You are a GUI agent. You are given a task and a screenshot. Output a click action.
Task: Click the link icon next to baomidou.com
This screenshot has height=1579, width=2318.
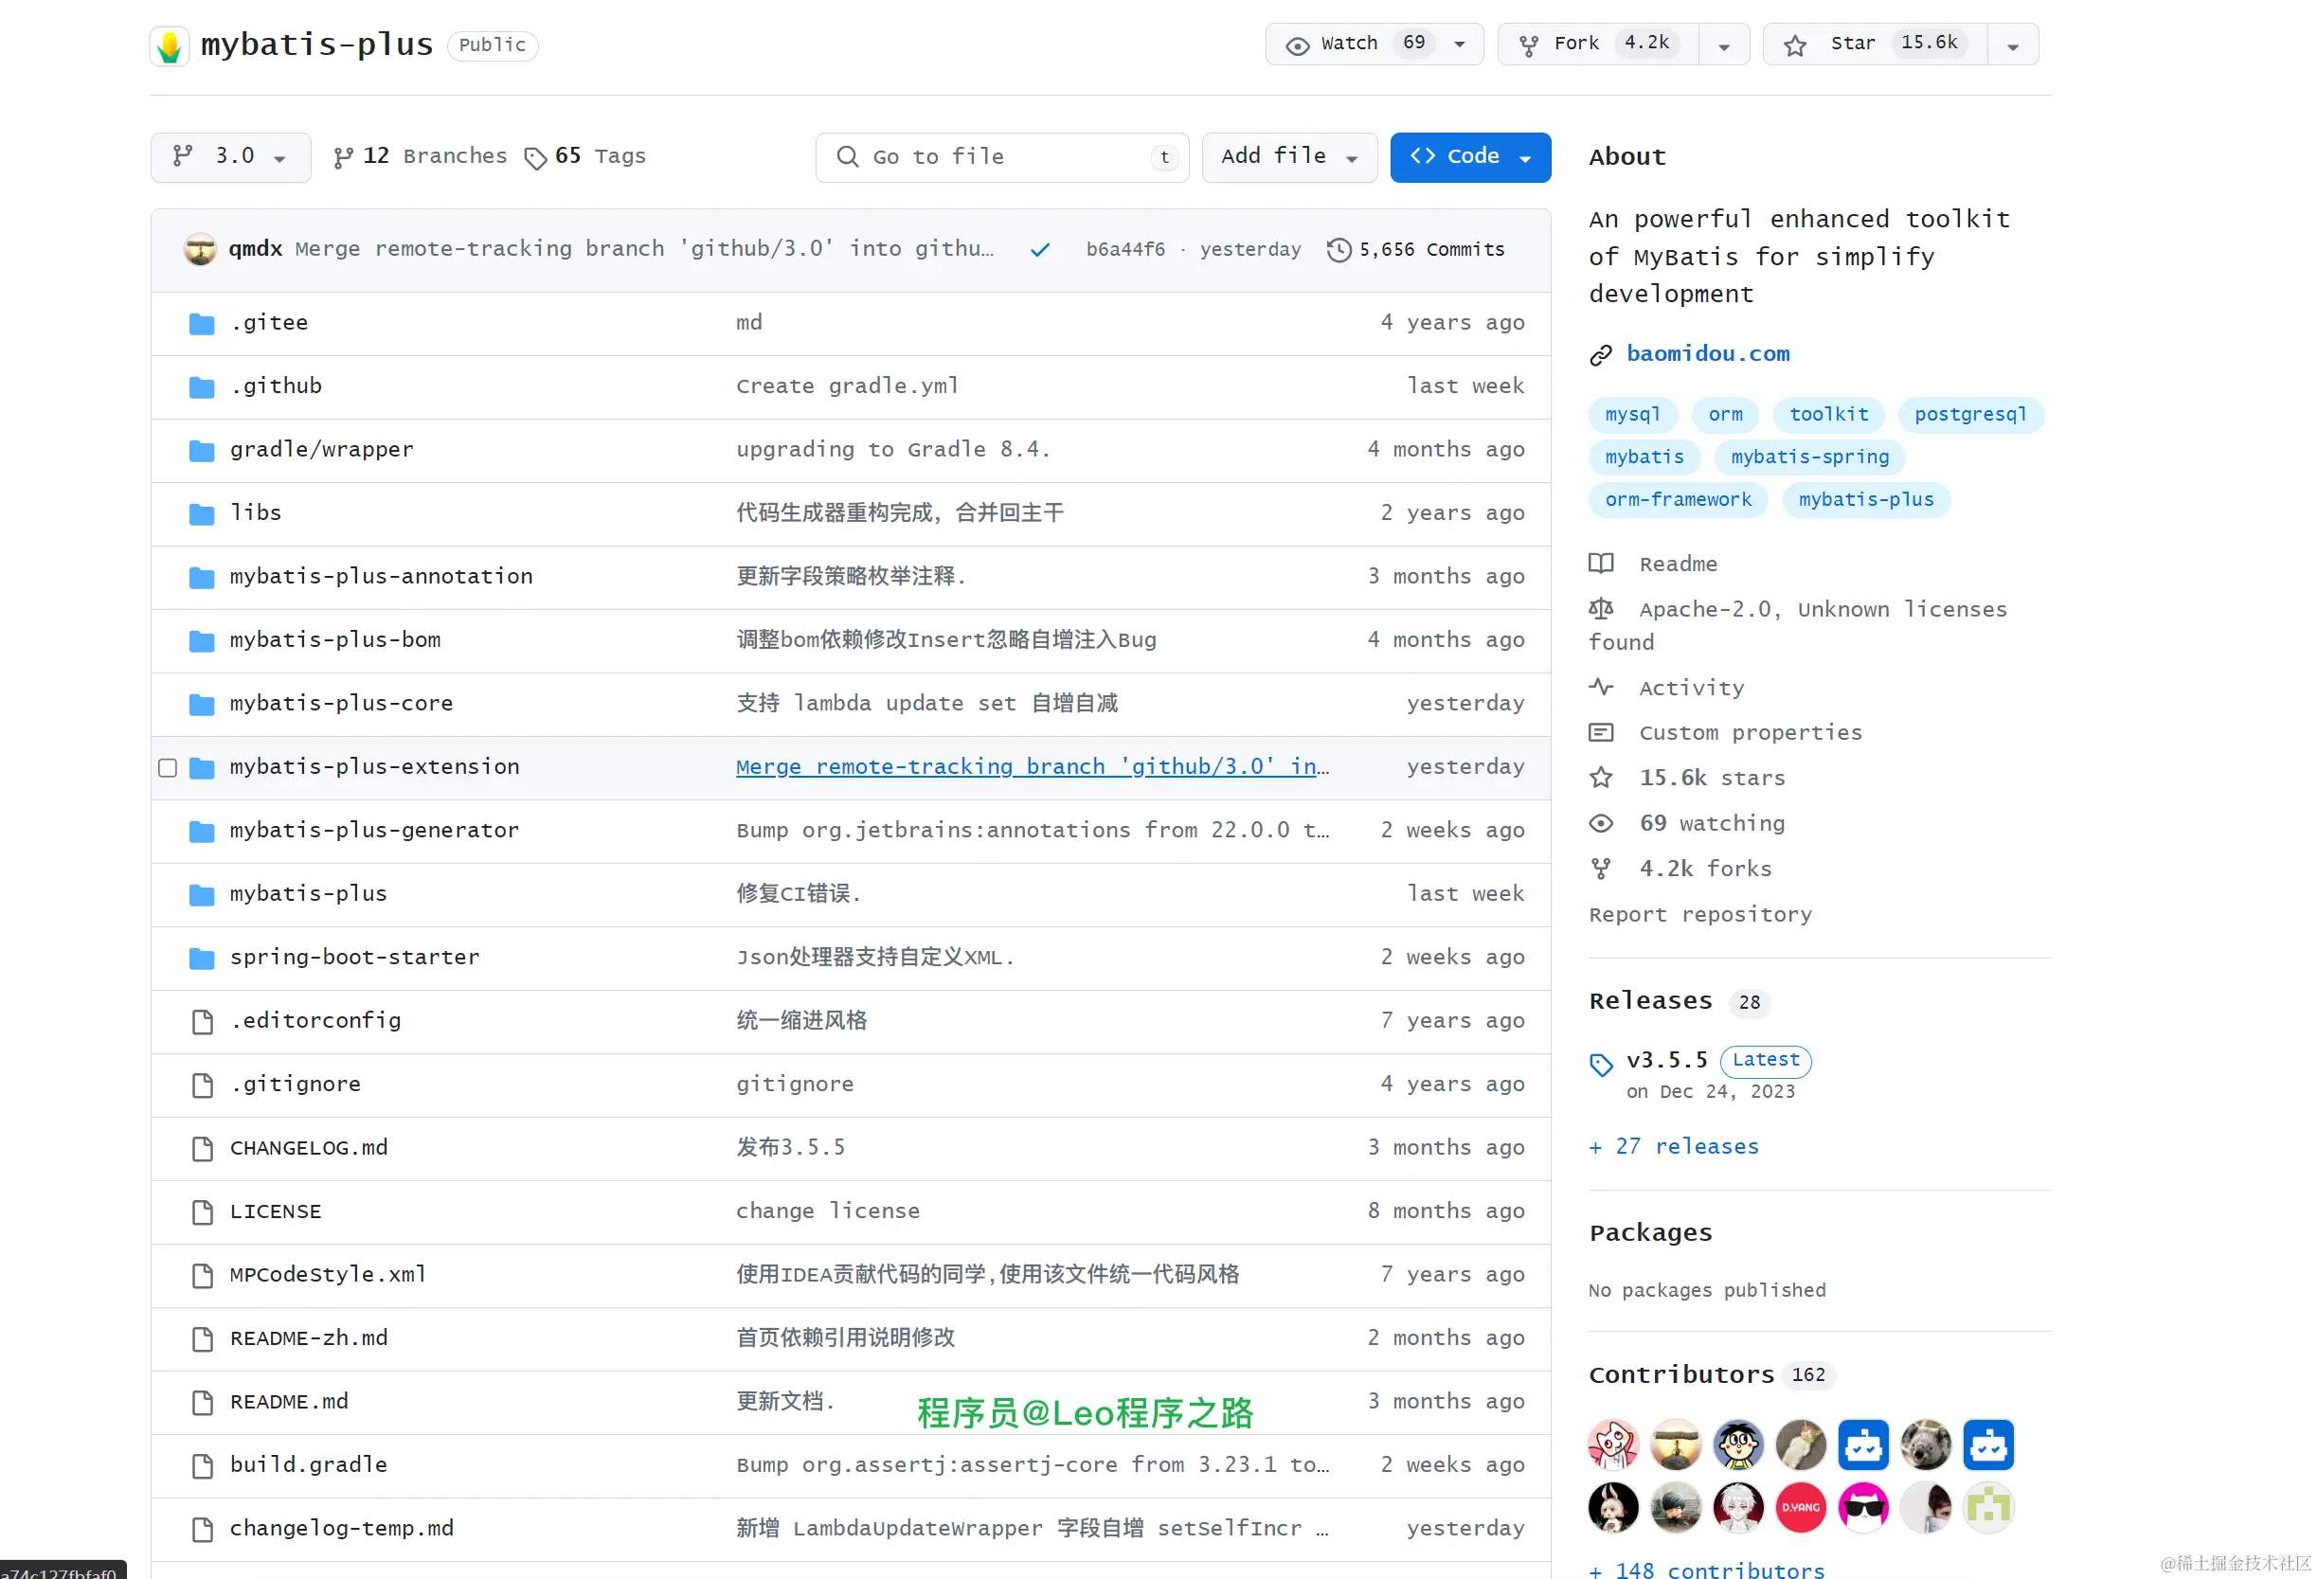[x=1601, y=354]
